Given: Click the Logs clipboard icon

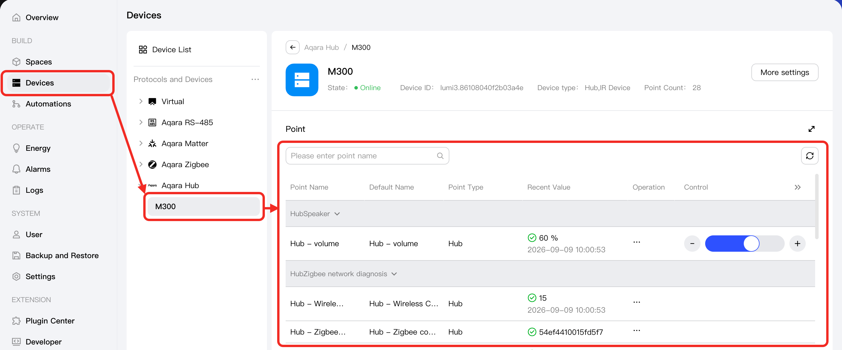Looking at the screenshot, I should [x=16, y=190].
